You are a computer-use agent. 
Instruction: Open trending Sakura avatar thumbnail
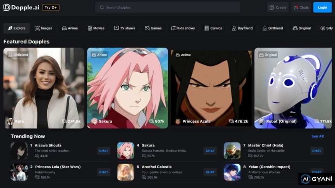125,151
